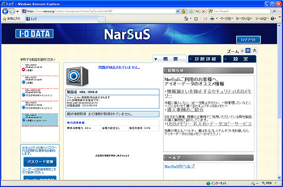Screen dimensions: 283x187
Task: Click the large NAS device image
Action: pyautogui.click(x=77, y=76)
